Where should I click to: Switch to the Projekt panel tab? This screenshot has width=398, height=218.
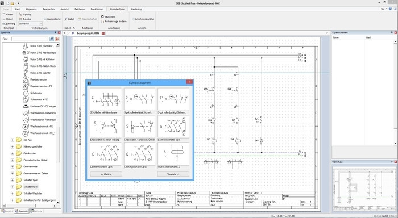[x=7, y=211]
